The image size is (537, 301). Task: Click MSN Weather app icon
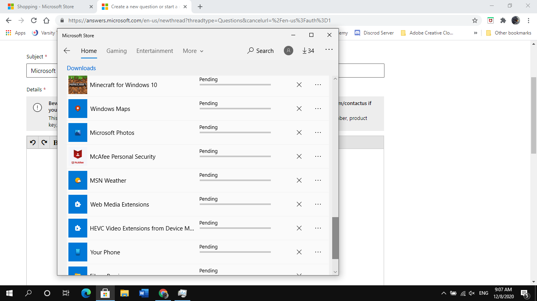coord(78,180)
